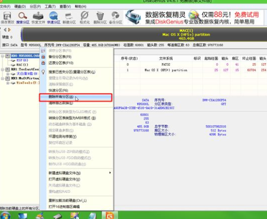Viewport: 267px width, 219px height.
Task: Click the HD3 MsftVirtual disk icon in tree
Action: 8,78
